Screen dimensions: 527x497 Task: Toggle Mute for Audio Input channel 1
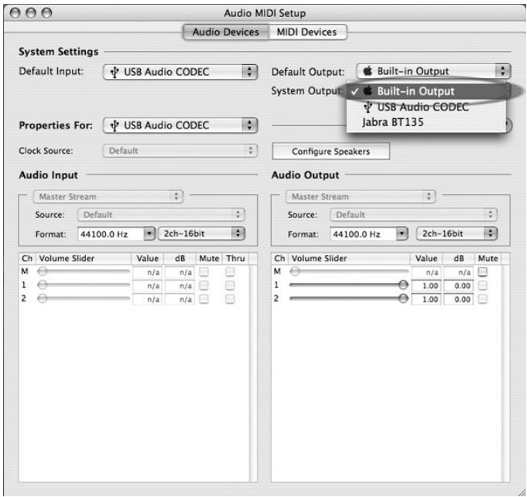point(204,285)
